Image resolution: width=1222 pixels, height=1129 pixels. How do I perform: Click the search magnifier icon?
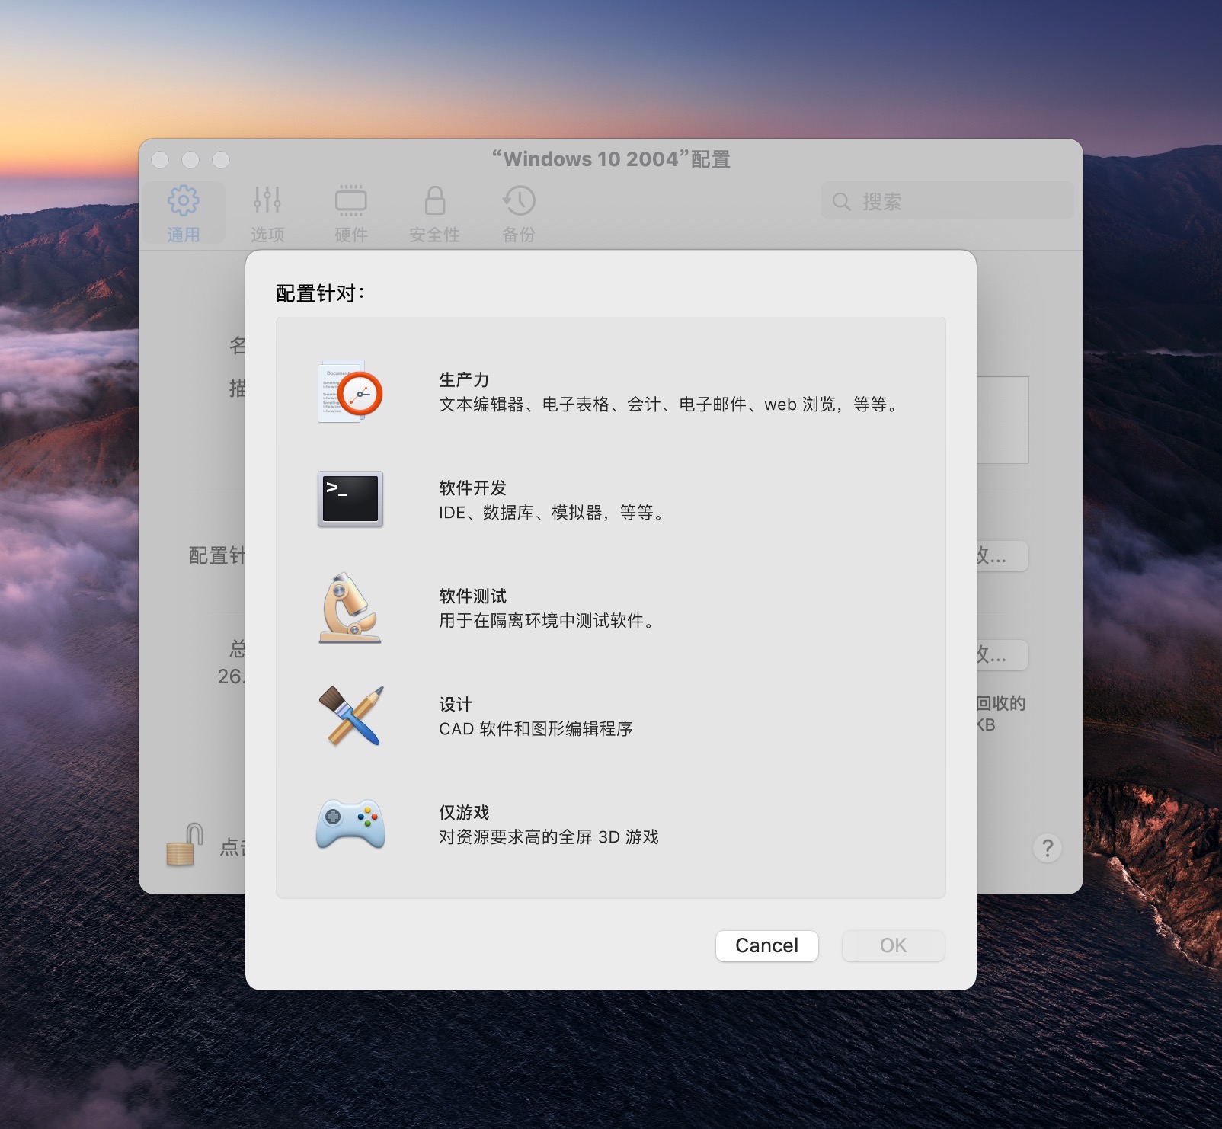point(841,202)
